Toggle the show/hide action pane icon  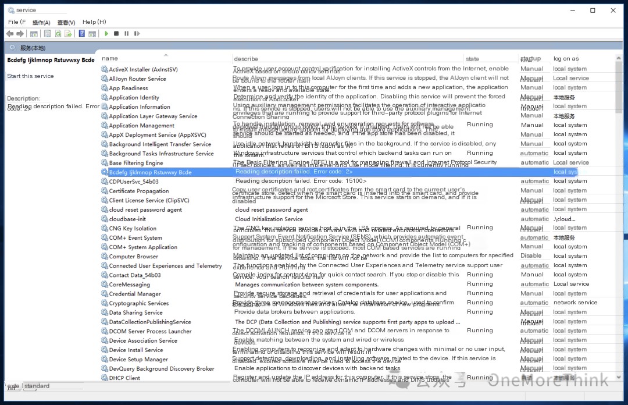click(92, 34)
